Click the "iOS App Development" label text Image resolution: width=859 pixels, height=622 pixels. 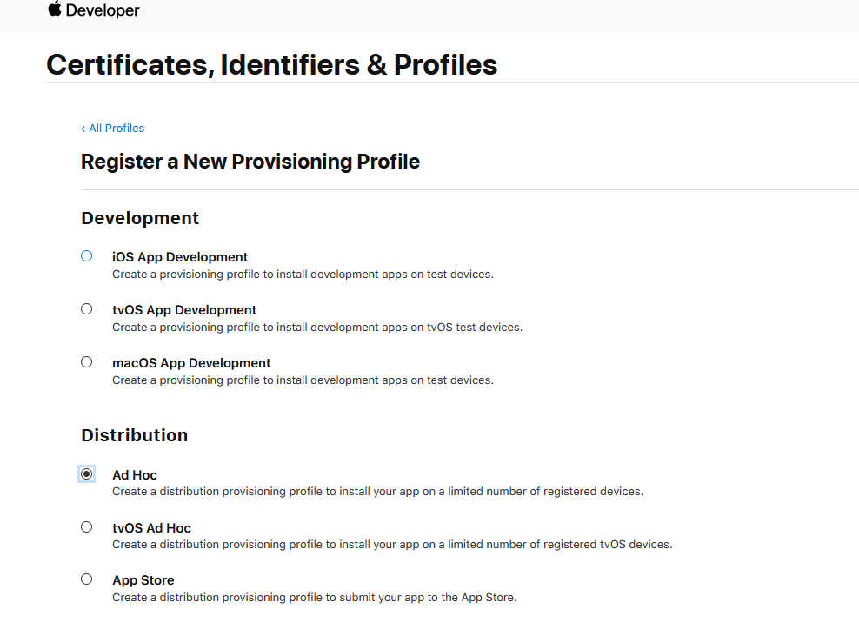[180, 257]
